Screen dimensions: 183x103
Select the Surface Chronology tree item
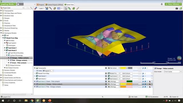click(16, 55)
